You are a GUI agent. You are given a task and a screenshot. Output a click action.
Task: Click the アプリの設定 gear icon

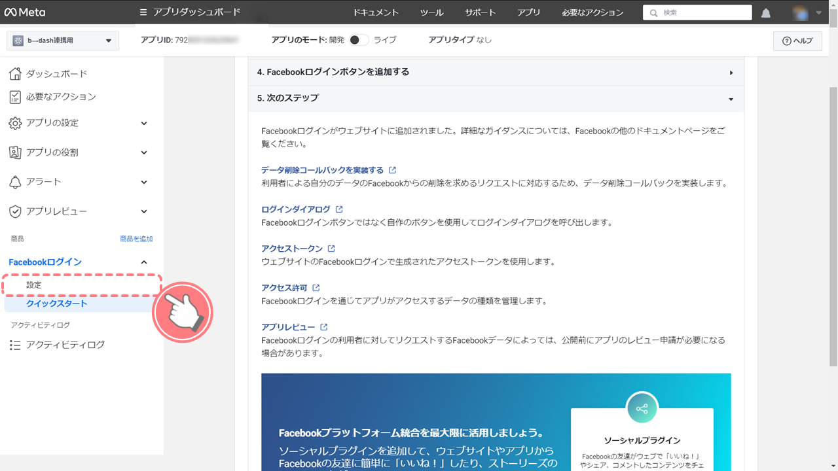[15, 123]
